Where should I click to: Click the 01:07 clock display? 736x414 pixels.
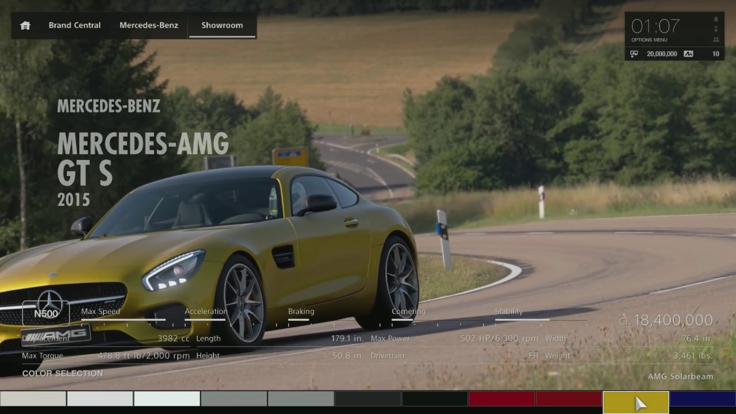pos(655,26)
